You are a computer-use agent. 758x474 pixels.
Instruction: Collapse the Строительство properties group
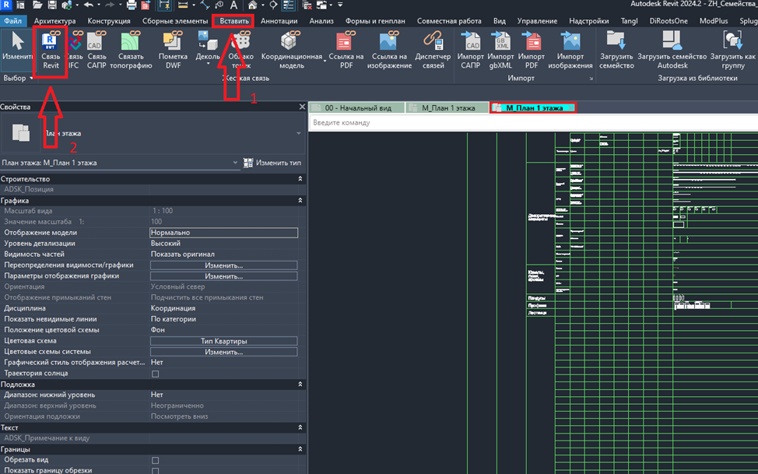(300, 179)
